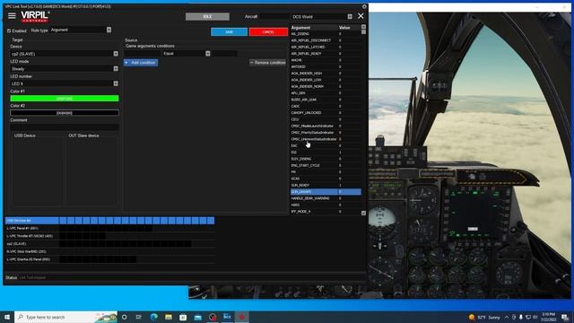
Task: Select the APU_GEN argument row
Action: (326, 93)
